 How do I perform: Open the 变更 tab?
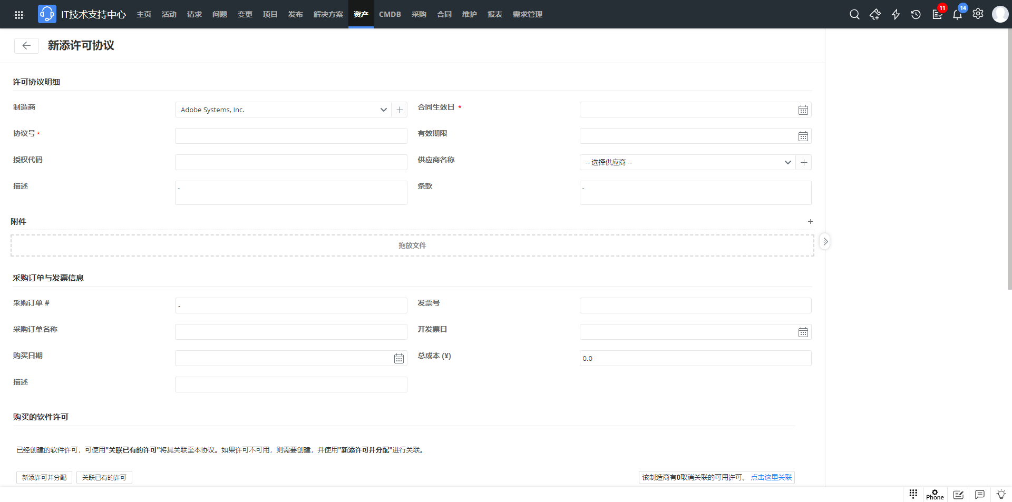click(245, 14)
